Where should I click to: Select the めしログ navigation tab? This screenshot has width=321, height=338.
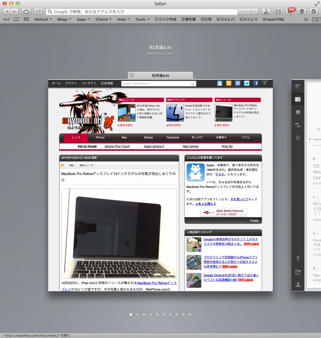tap(197, 138)
